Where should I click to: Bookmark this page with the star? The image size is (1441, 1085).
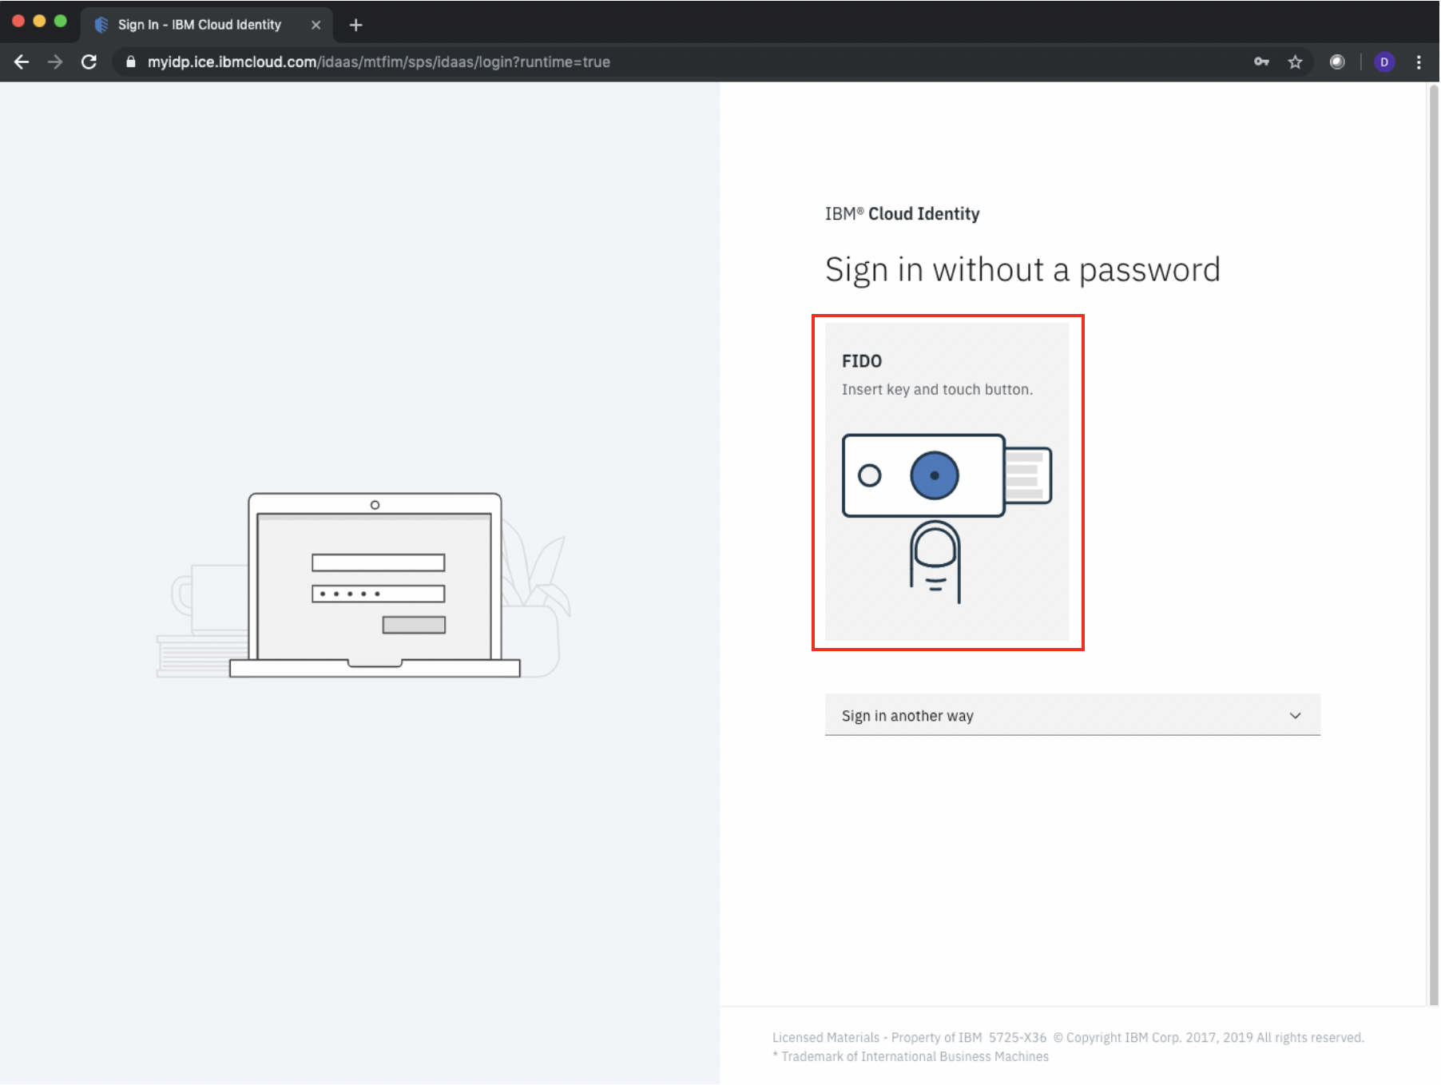point(1295,62)
